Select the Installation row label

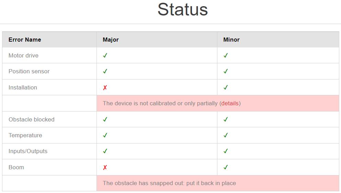[x=23, y=88]
